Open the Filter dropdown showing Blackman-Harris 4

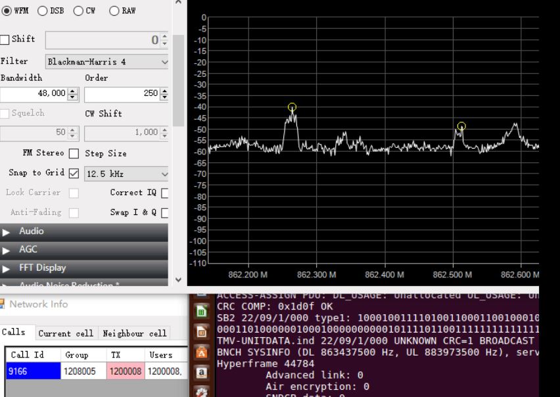click(106, 62)
